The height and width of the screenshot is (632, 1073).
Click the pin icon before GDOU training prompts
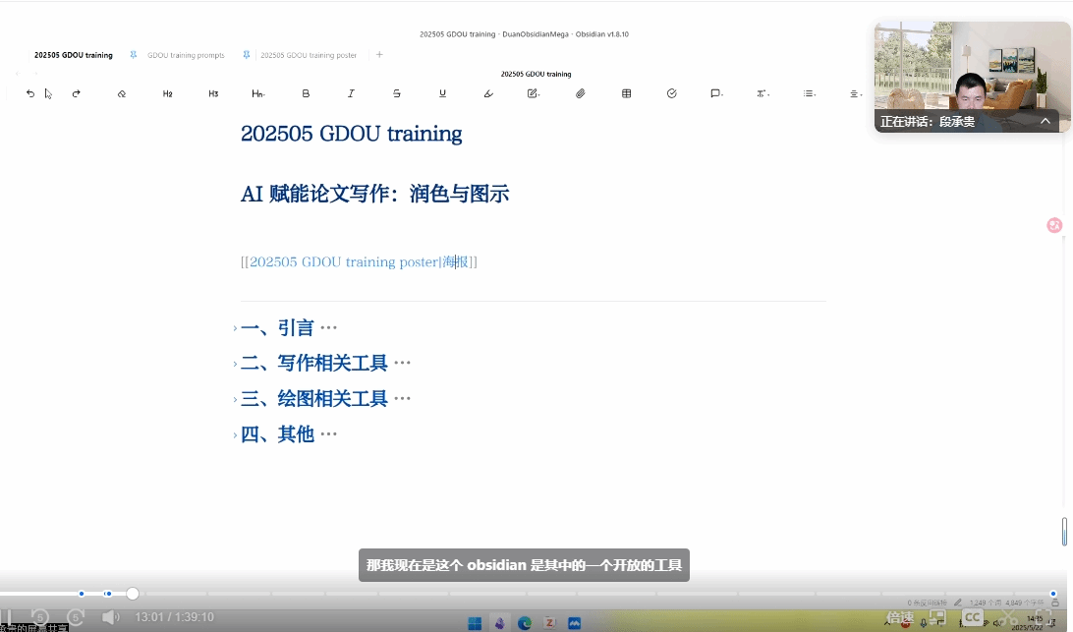tap(134, 55)
